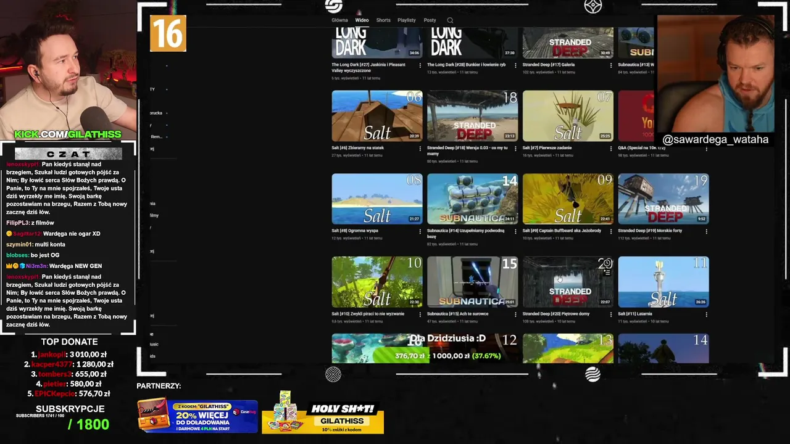The image size is (790, 444).
Task: Play the Salt 09 yellow thumbnail
Action: [568, 199]
